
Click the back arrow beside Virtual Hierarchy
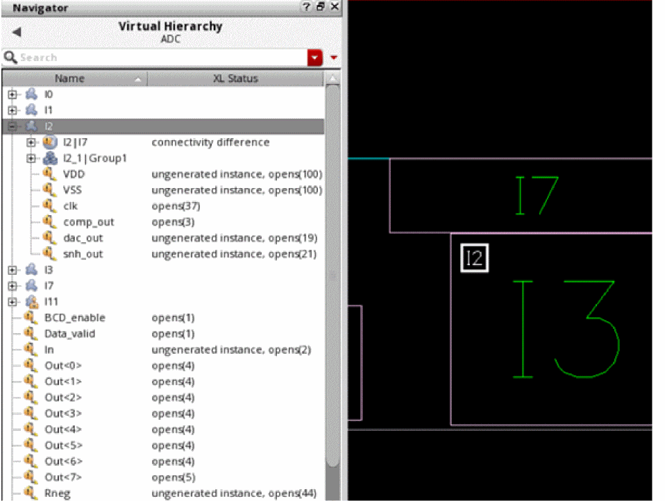tap(17, 32)
